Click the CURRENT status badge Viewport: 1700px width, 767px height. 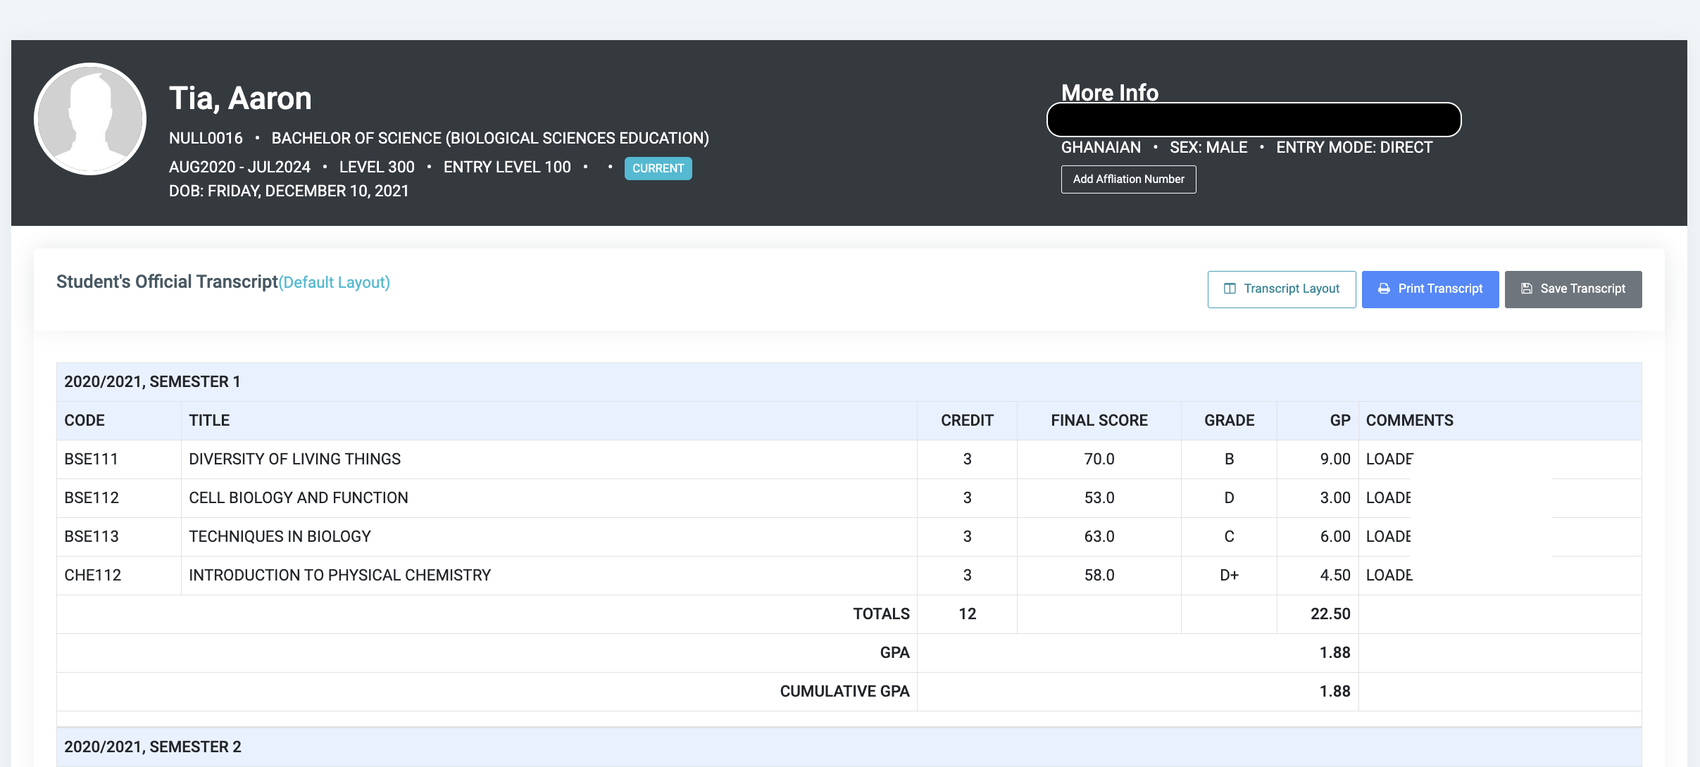(658, 168)
